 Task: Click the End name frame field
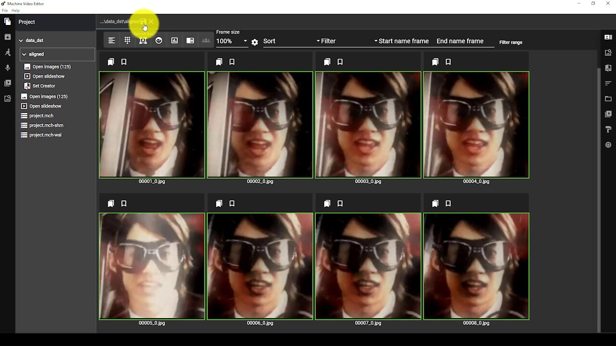(465, 41)
